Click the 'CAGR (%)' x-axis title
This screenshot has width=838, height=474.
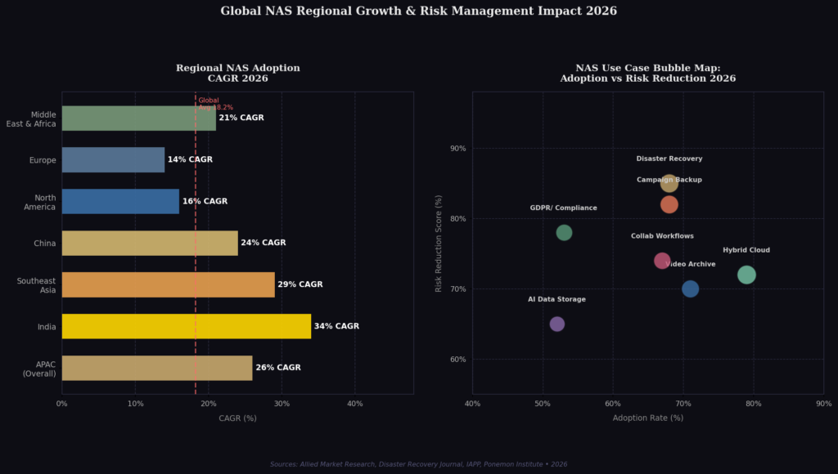pos(238,418)
